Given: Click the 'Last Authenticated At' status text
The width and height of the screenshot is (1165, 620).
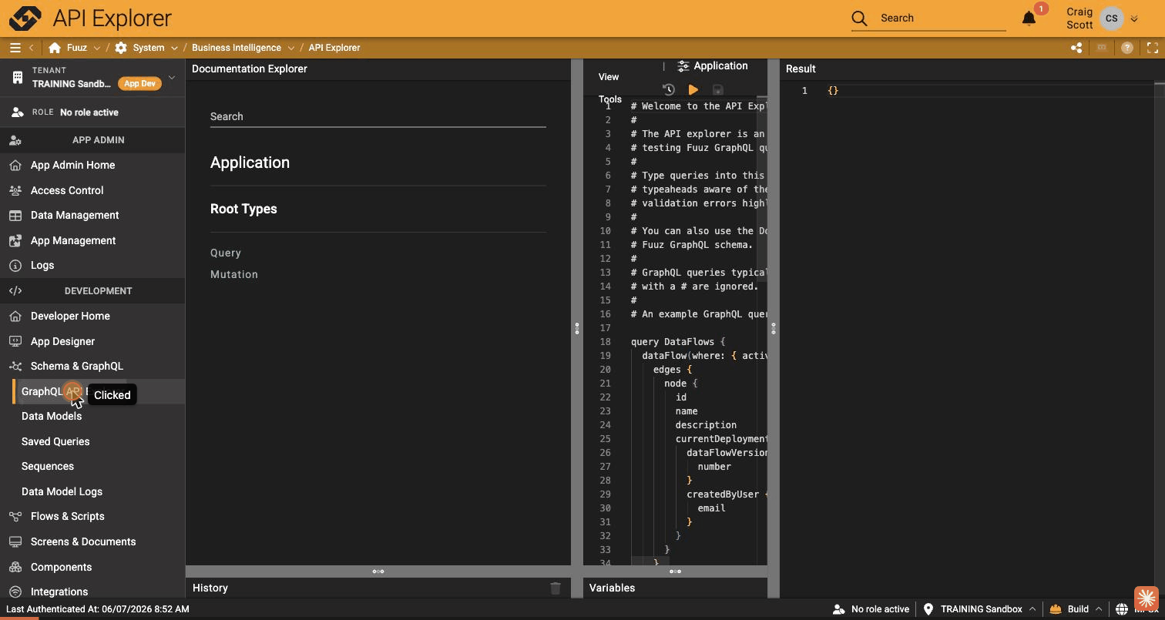Looking at the screenshot, I should click(98, 609).
